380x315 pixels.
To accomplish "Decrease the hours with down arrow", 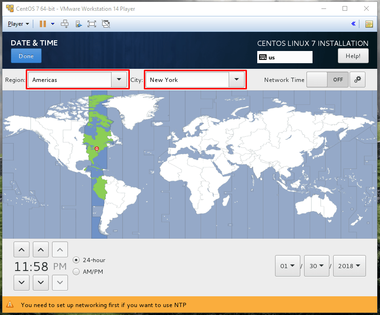I will point(22,283).
